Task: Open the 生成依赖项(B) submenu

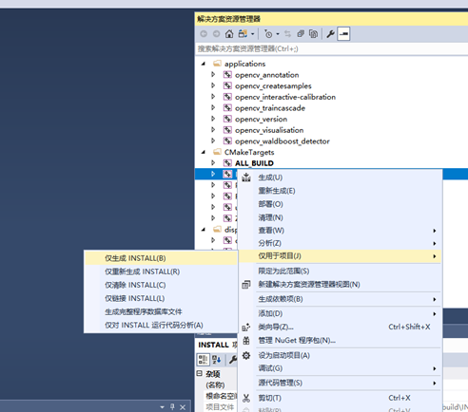Action: click(x=340, y=299)
